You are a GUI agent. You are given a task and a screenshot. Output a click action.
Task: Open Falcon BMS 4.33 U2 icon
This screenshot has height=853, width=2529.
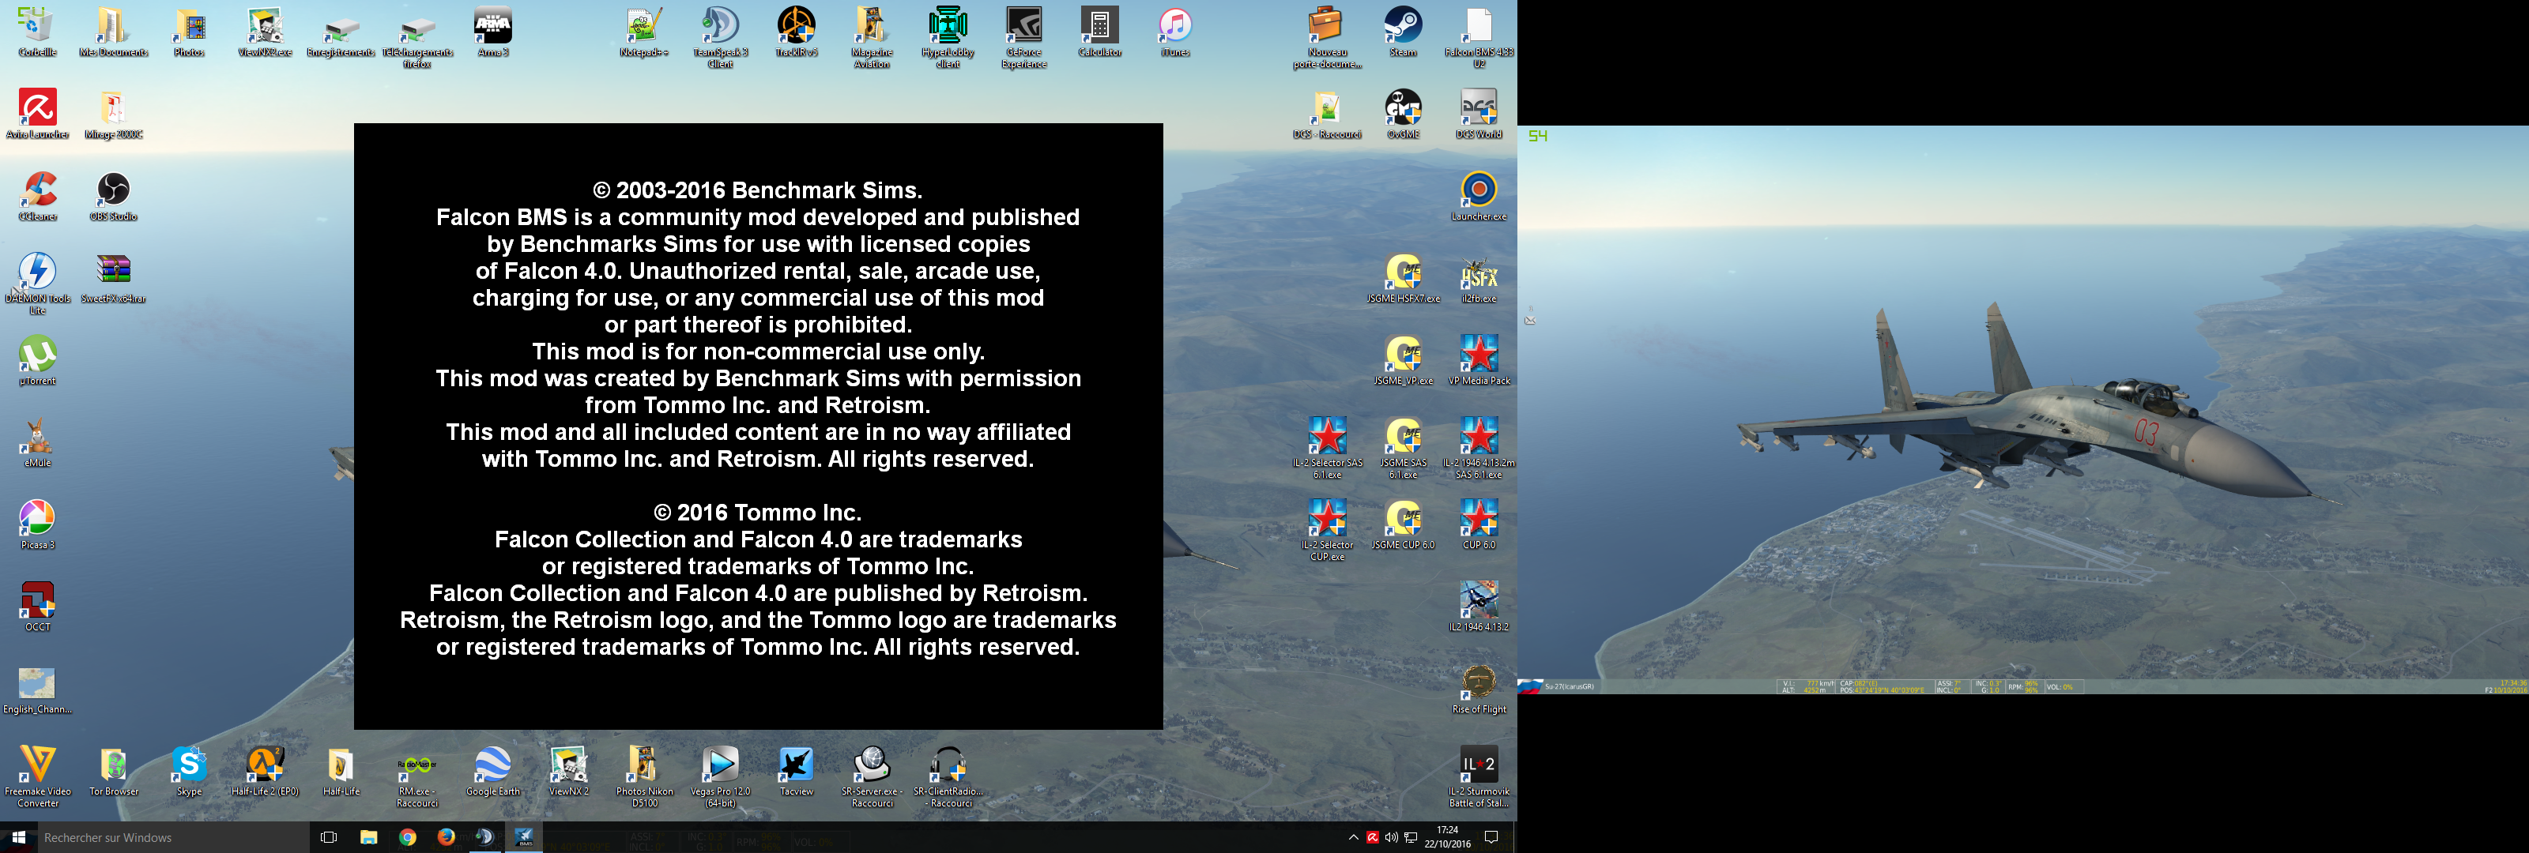click(x=1479, y=37)
